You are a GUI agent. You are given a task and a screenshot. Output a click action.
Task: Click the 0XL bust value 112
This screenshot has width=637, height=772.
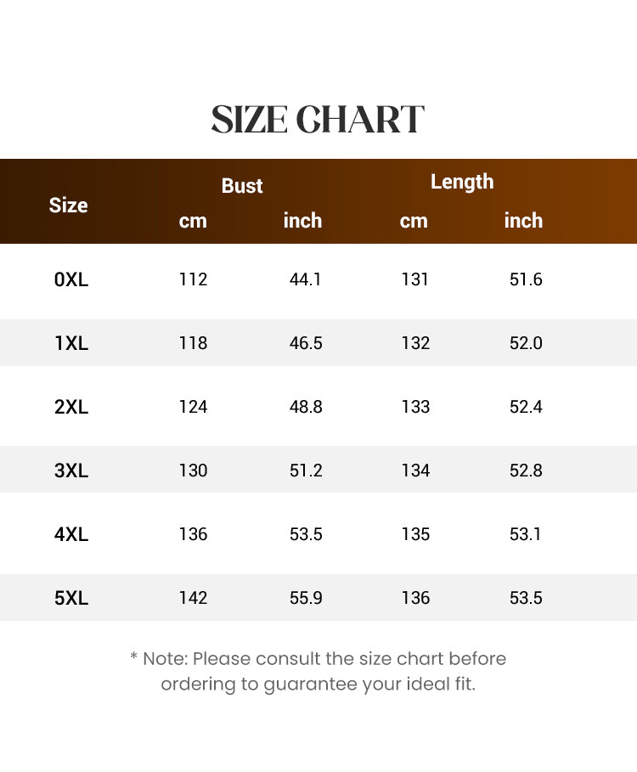[193, 279]
